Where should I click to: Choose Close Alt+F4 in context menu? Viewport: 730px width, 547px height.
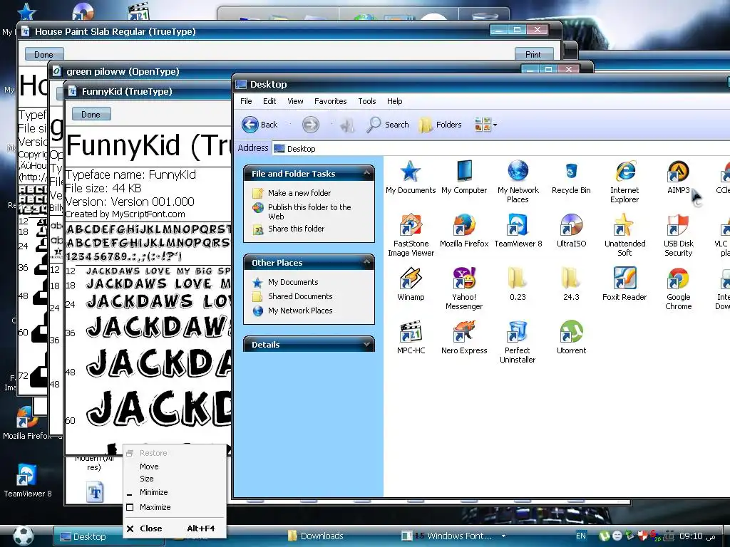coord(175,528)
